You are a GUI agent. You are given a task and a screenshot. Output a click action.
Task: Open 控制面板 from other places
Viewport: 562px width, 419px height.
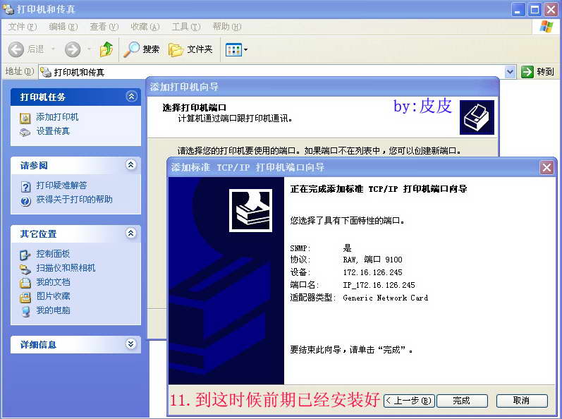53,254
